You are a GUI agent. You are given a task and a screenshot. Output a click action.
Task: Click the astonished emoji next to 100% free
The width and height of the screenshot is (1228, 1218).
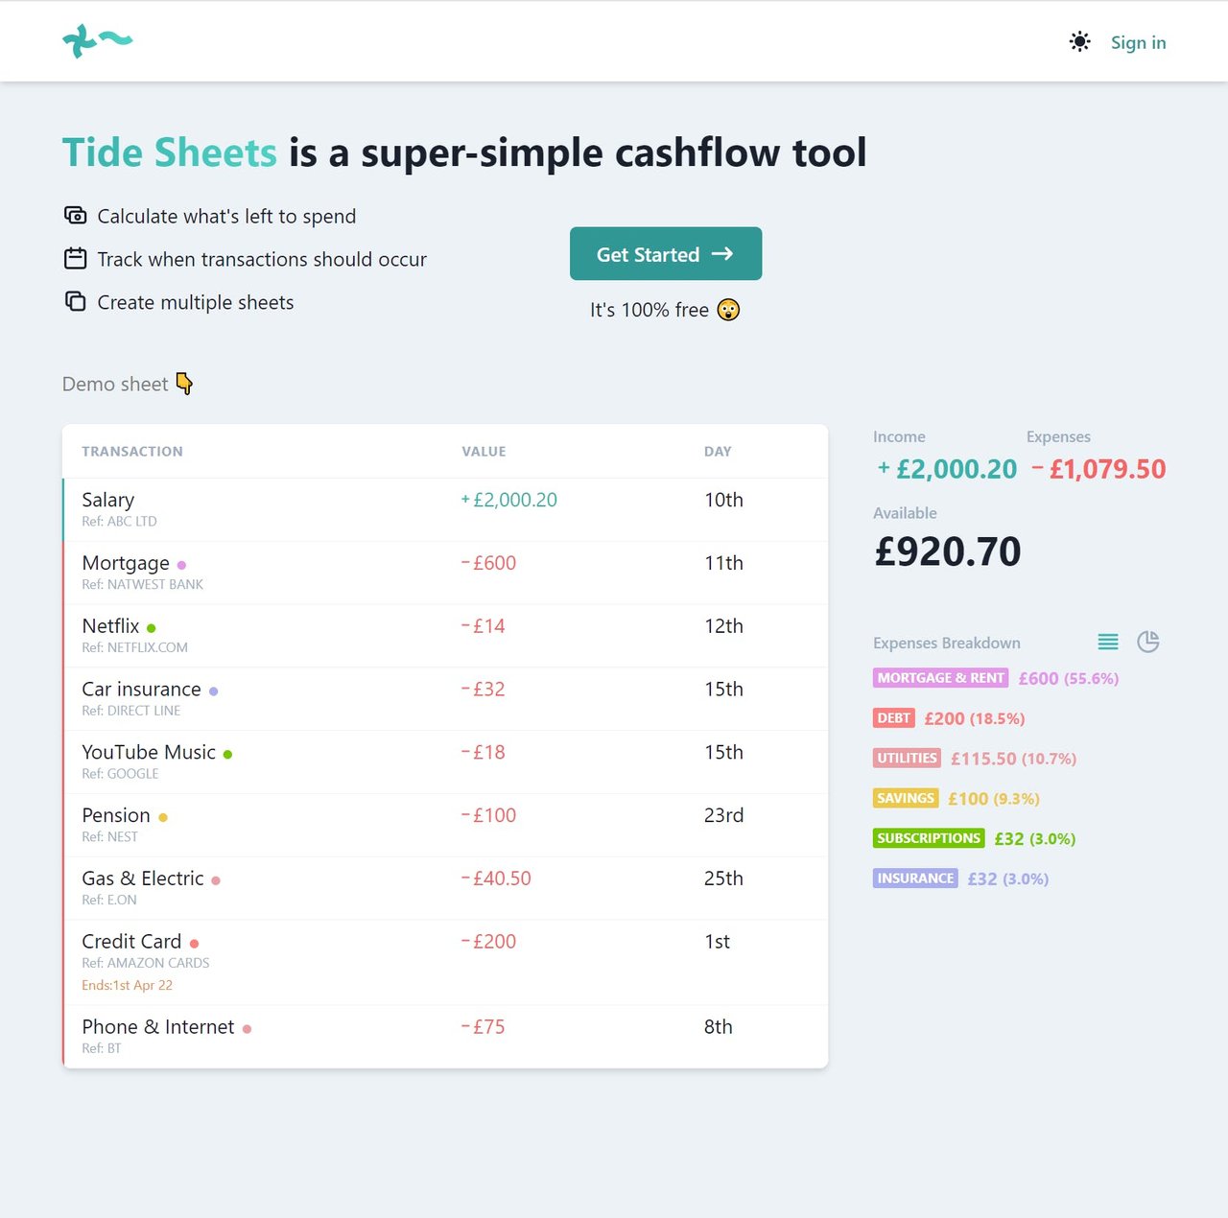point(728,310)
